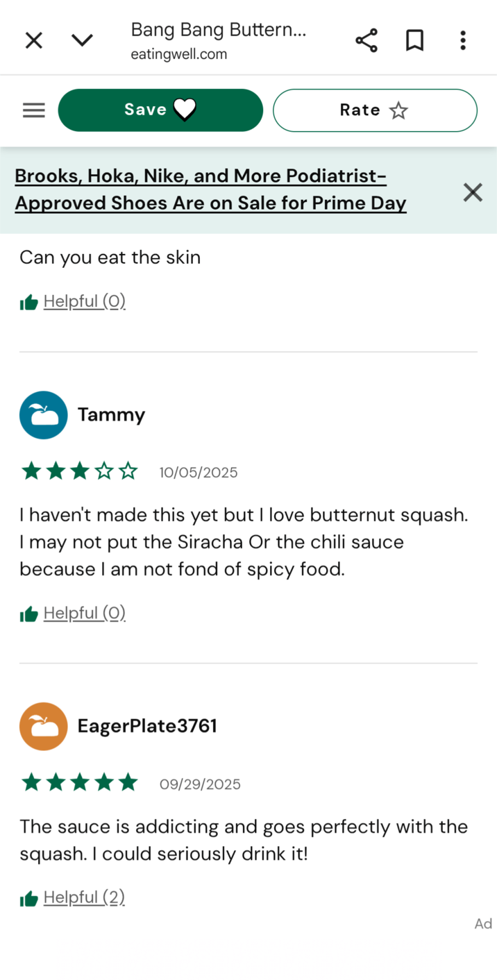Mark EagerPlate3761's review as Helpful
Viewport: 497px width, 980px height.
coord(83,897)
